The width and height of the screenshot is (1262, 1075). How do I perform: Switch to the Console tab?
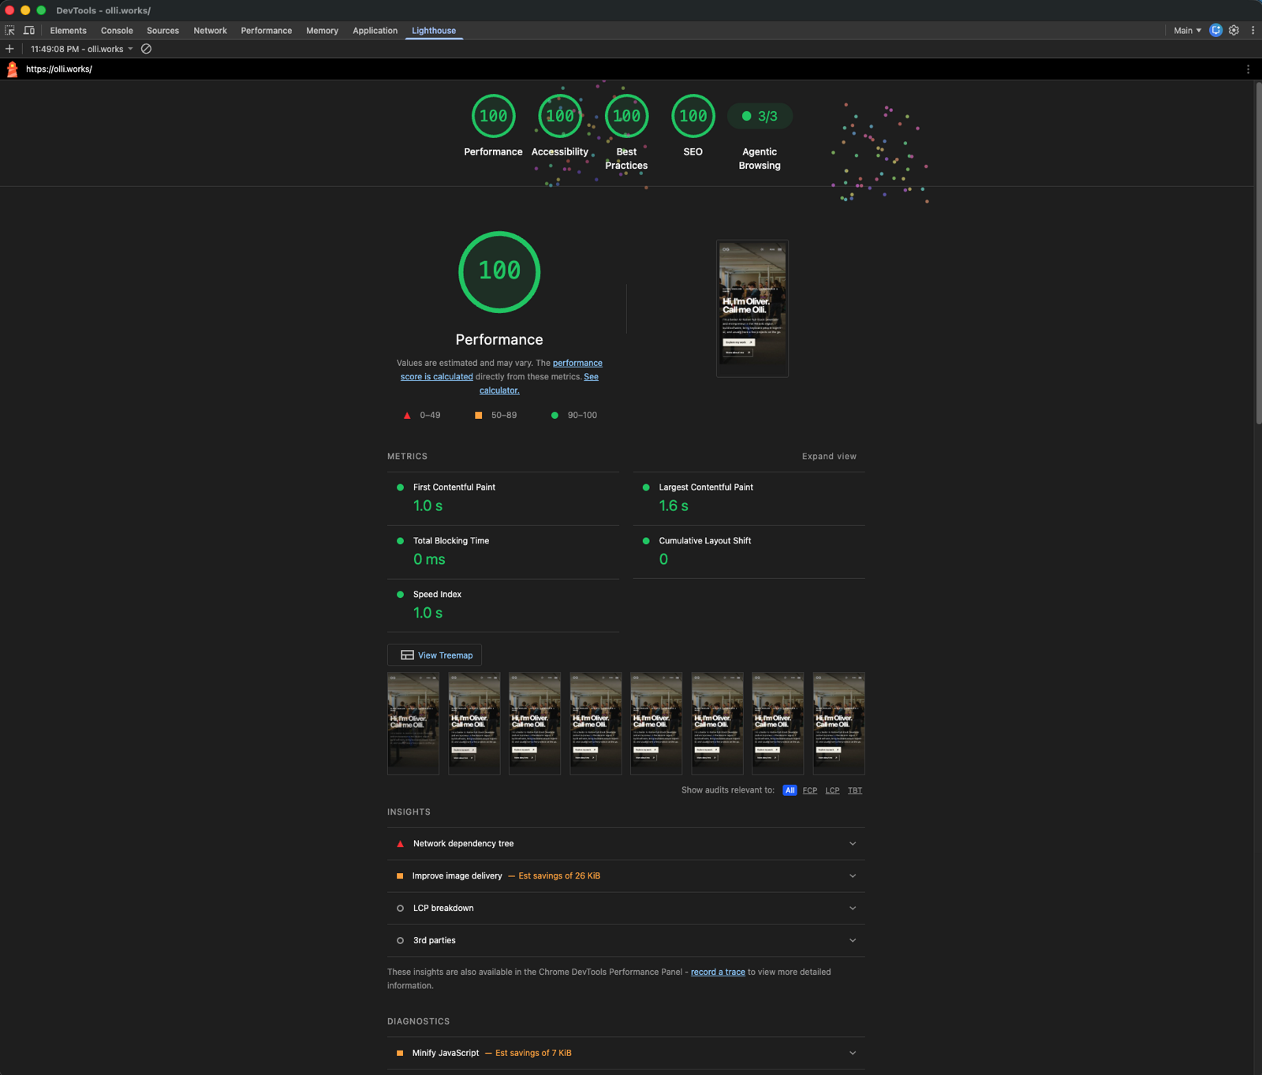[117, 31]
